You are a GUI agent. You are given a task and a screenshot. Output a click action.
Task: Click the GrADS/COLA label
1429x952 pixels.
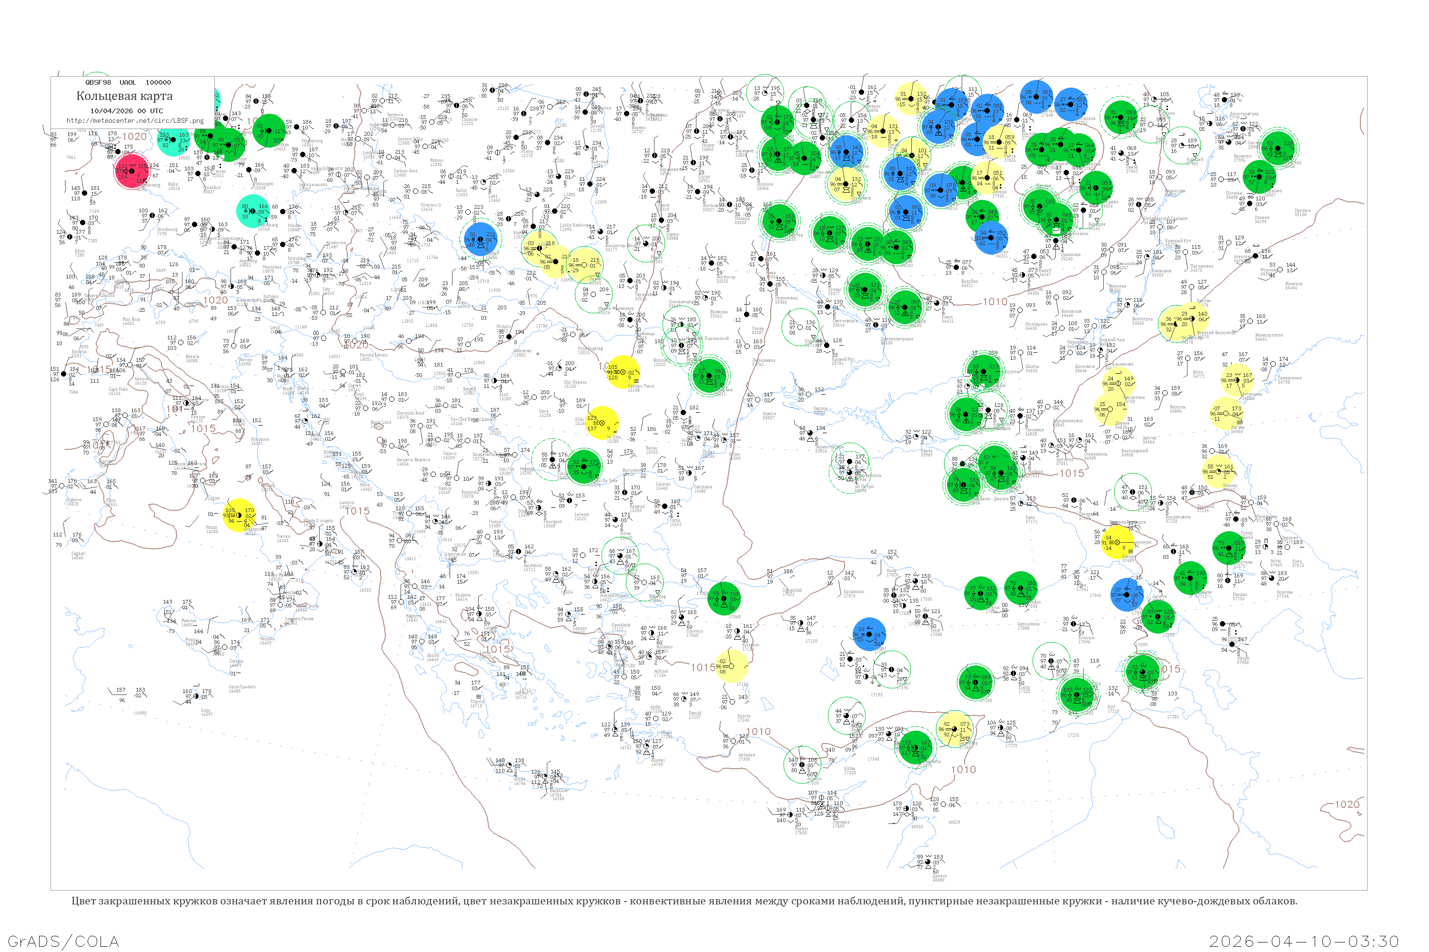coord(63,941)
